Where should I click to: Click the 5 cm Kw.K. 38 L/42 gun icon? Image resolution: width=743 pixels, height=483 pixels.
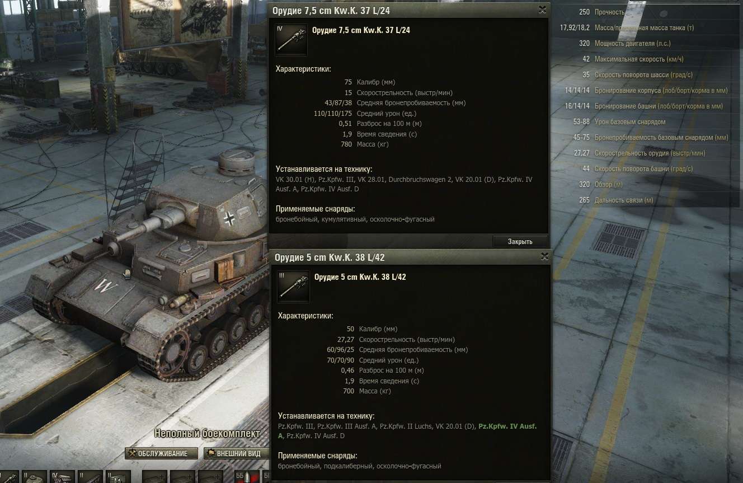[x=293, y=287]
